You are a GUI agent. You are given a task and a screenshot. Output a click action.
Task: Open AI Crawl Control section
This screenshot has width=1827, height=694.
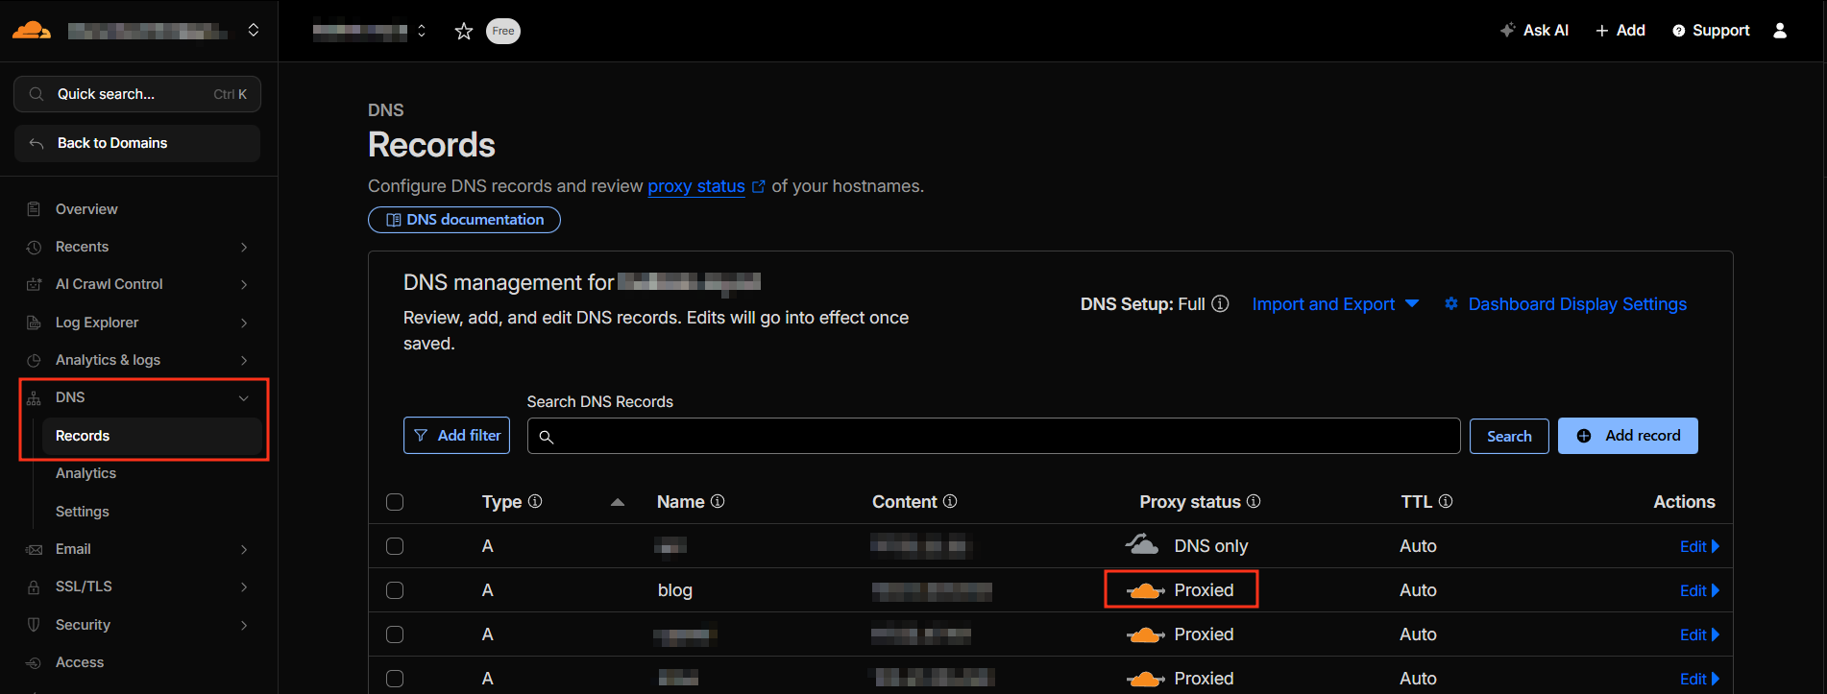pyautogui.click(x=110, y=284)
